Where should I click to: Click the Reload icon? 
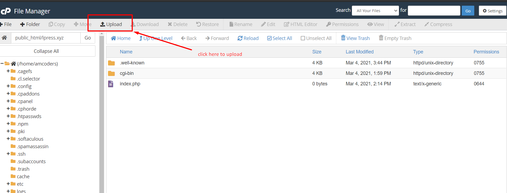pos(240,38)
